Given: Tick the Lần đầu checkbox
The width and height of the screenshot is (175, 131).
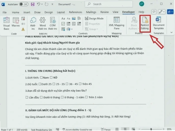Looking at the screenshot, I should click(27, 97).
